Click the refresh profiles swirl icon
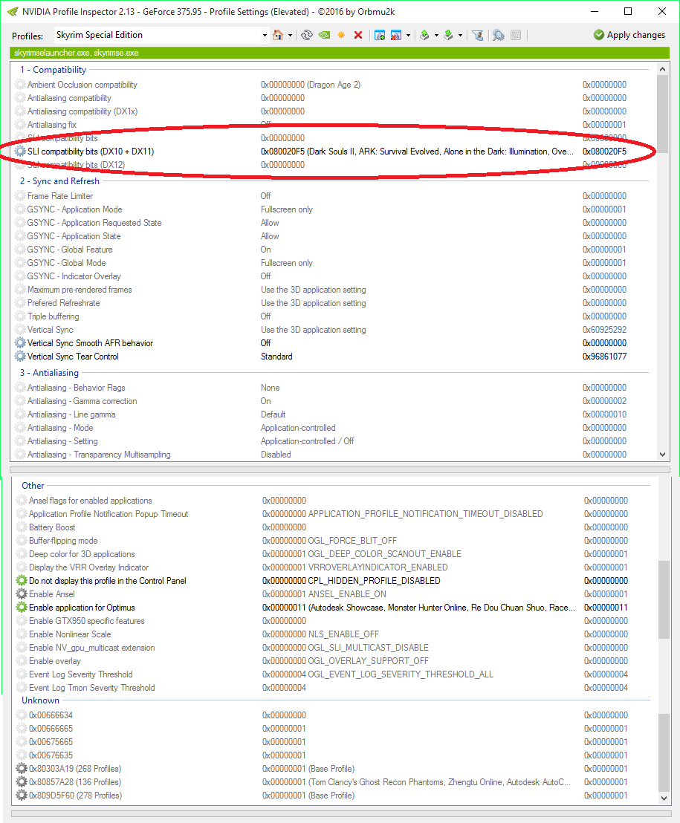The width and height of the screenshot is (680, 823). [x=307, y=35]
